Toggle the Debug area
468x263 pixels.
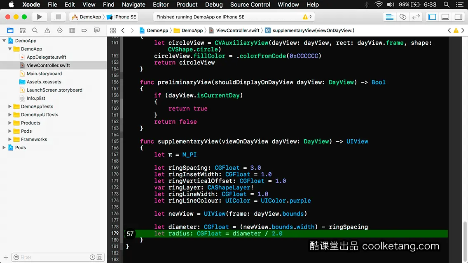tap(445, 17)
